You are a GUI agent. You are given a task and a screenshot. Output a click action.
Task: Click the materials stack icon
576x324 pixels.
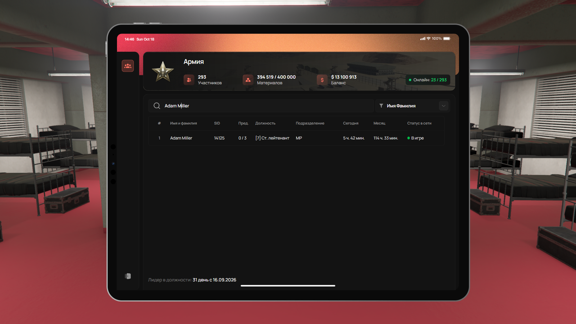click(x=248, y=80)
